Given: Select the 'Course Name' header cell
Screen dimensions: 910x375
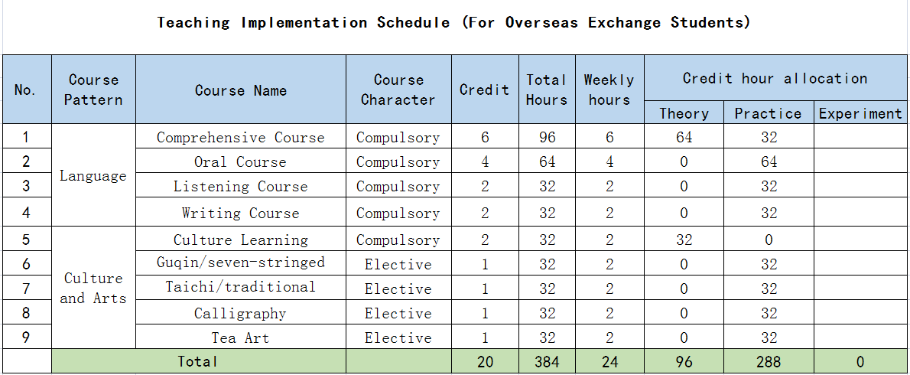Looking at the screenshot, I should (x=240, y=90).
